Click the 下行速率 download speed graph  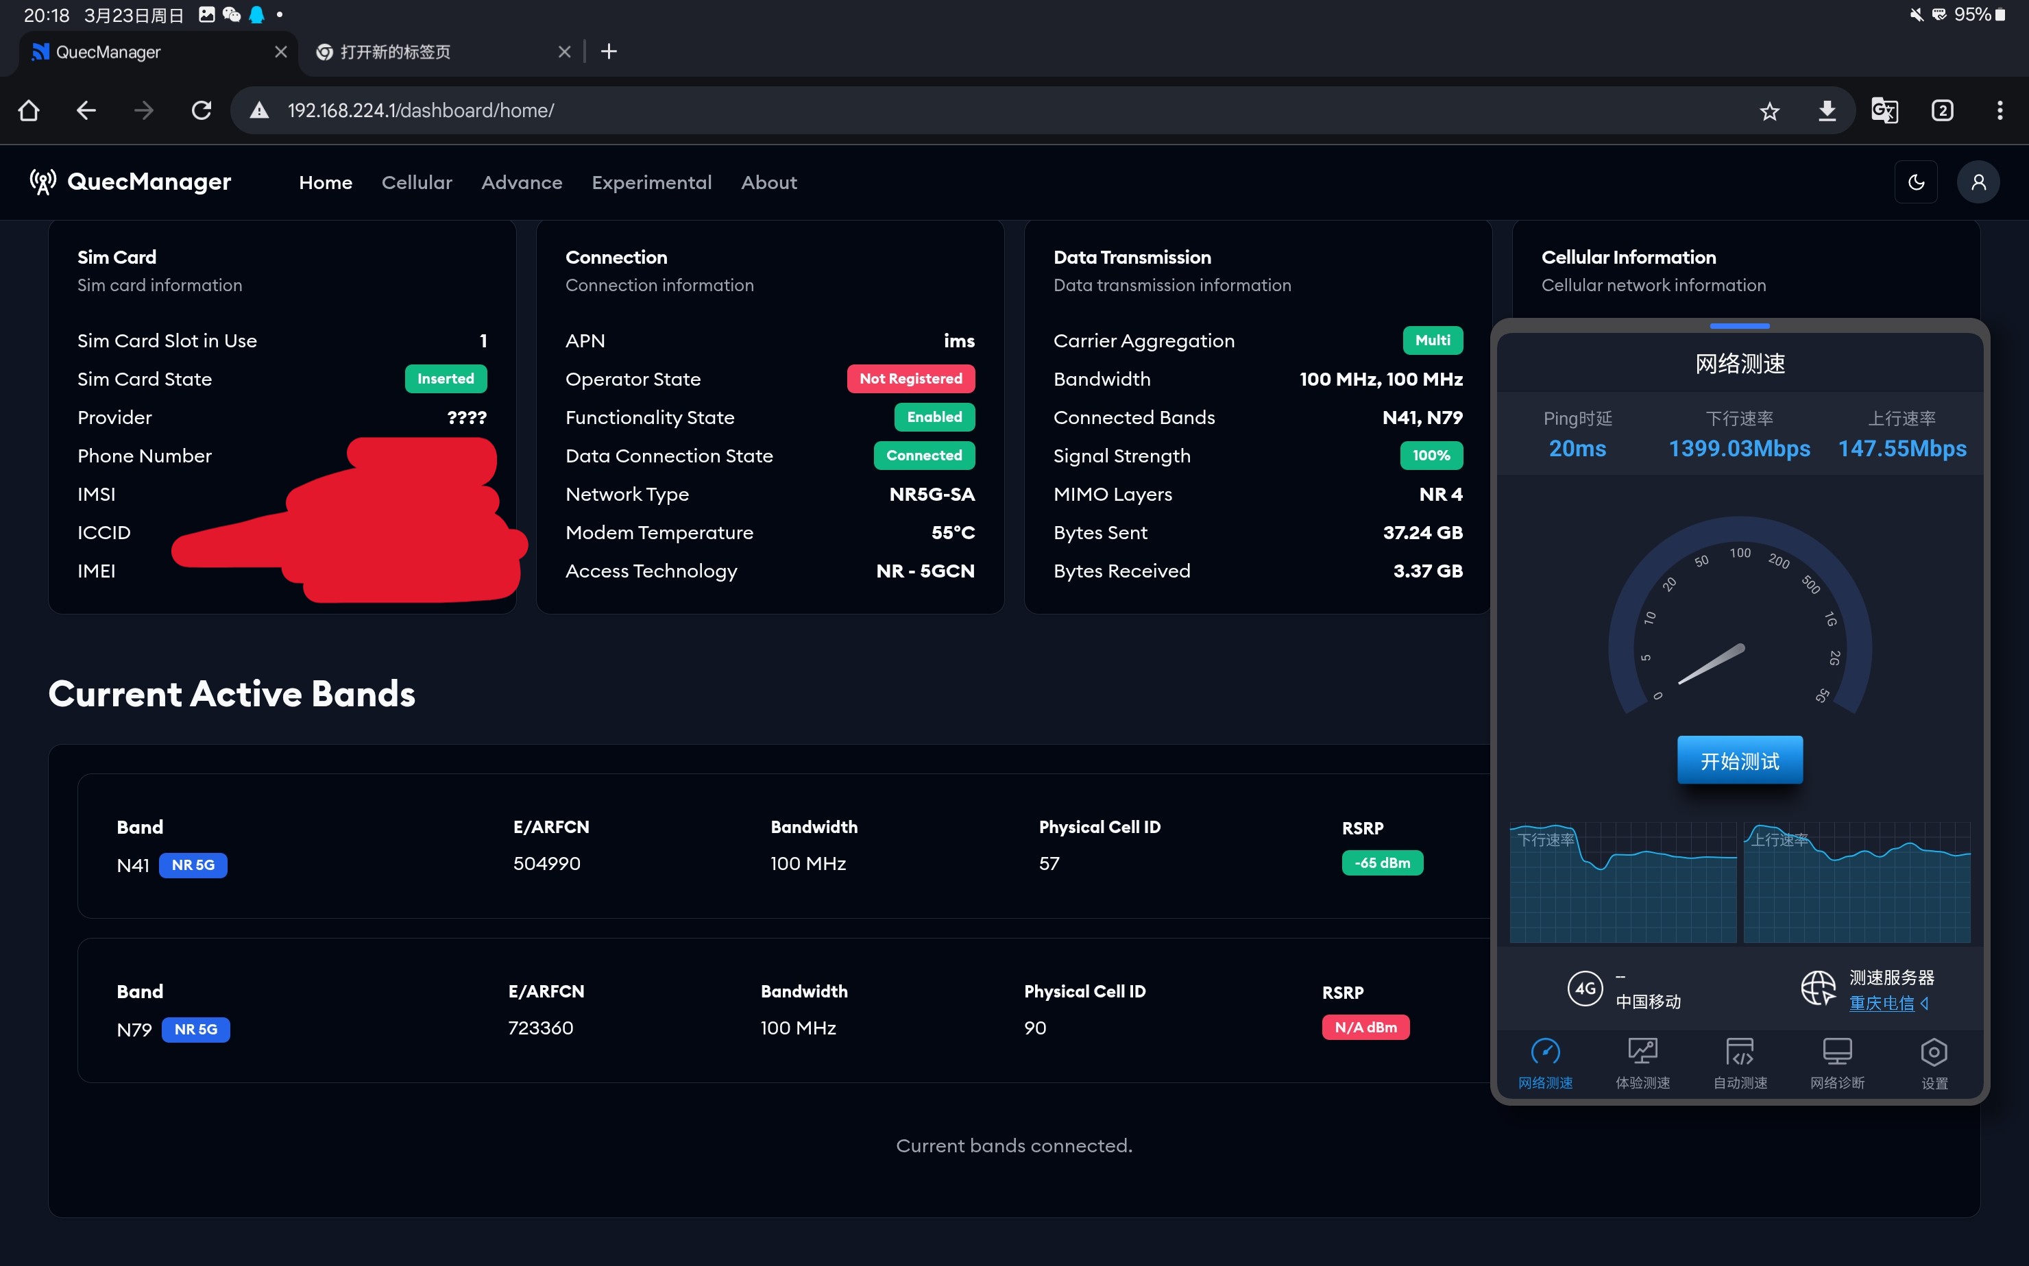coord(1623,882)
